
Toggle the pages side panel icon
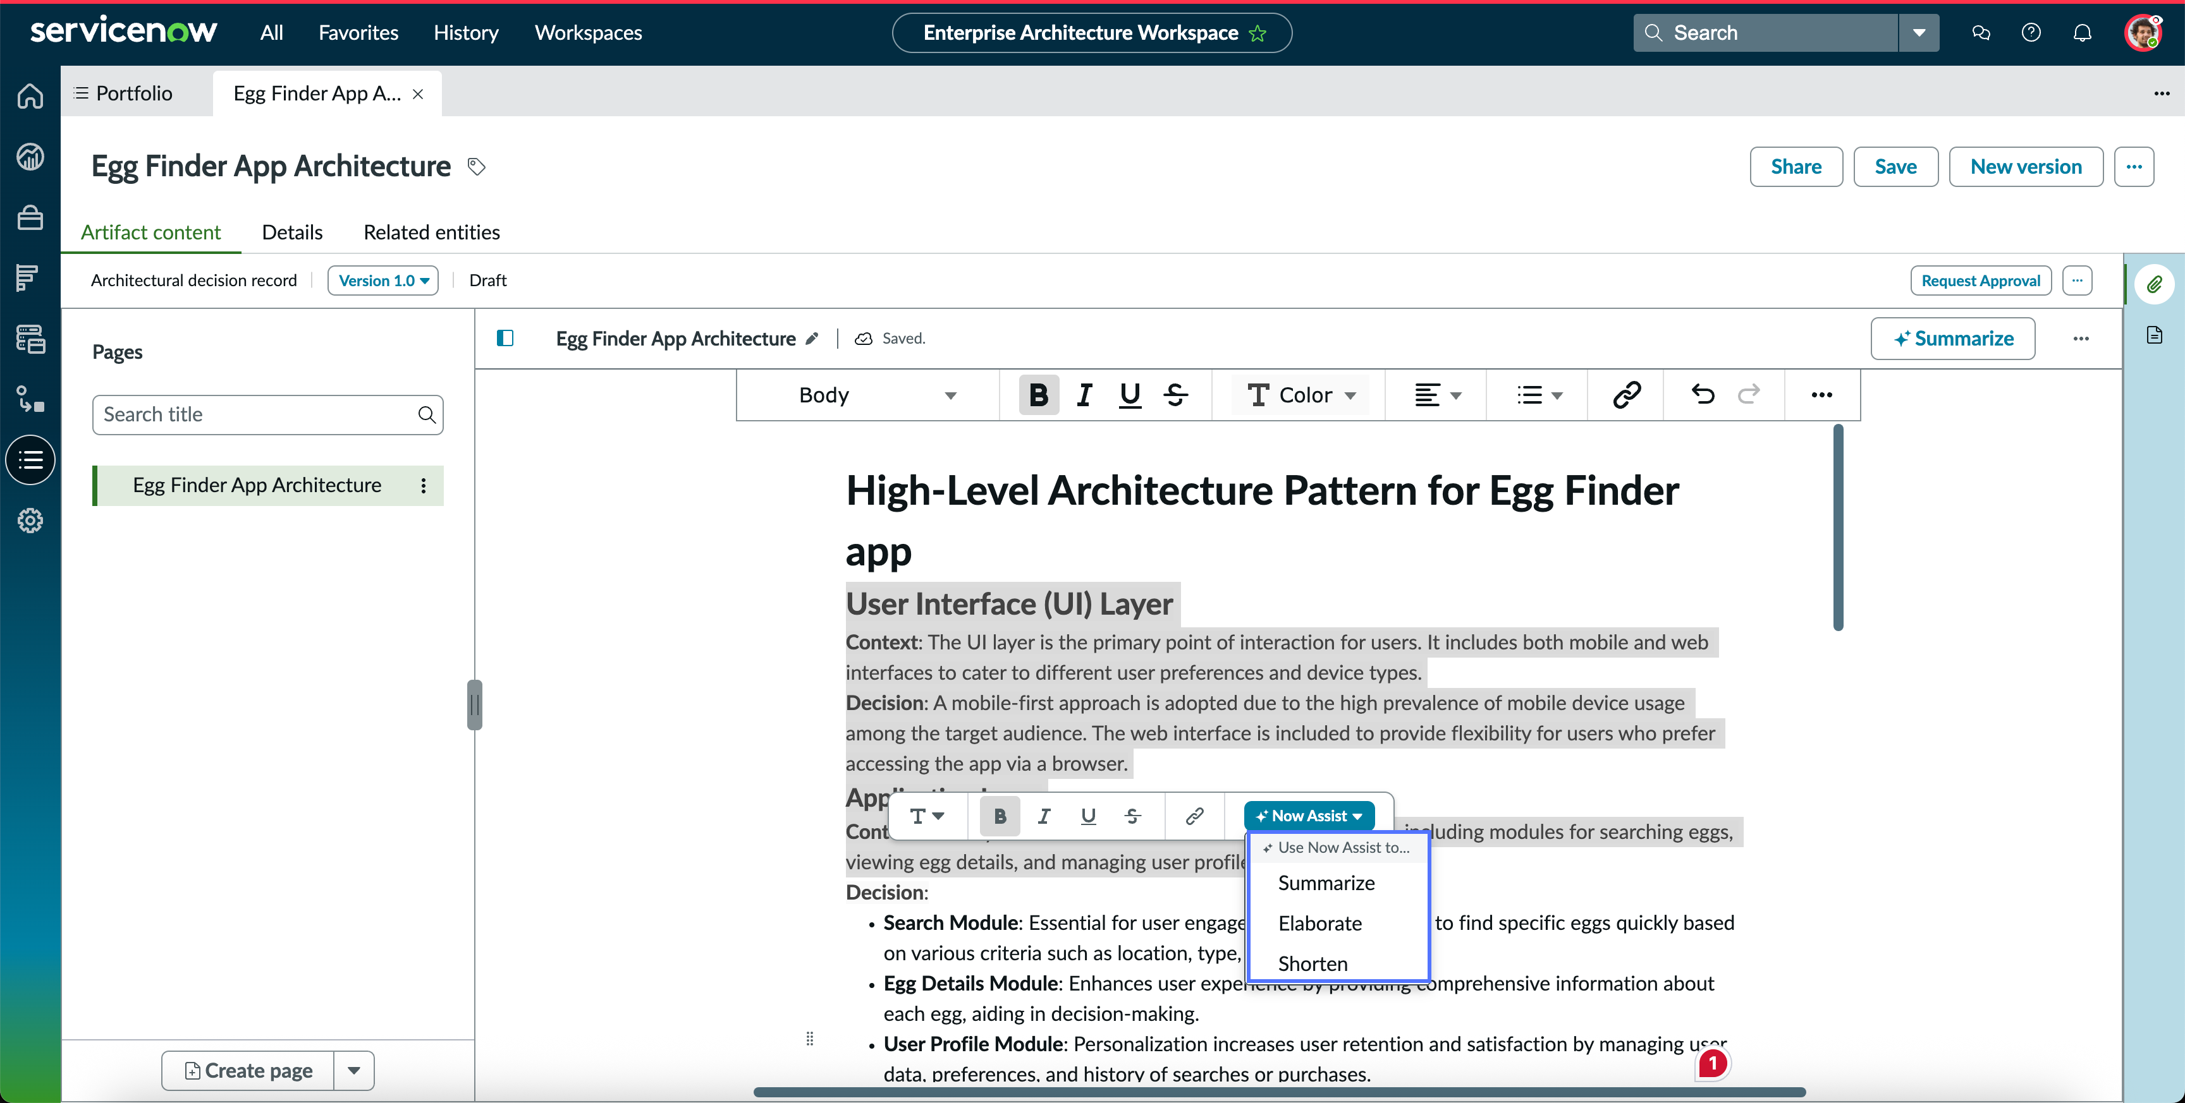click(506, 338)
